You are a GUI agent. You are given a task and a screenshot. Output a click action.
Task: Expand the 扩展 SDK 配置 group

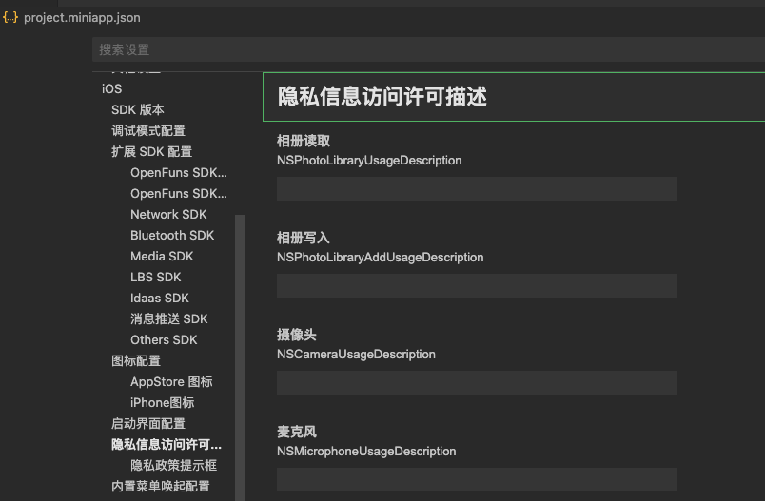(151, 151)
